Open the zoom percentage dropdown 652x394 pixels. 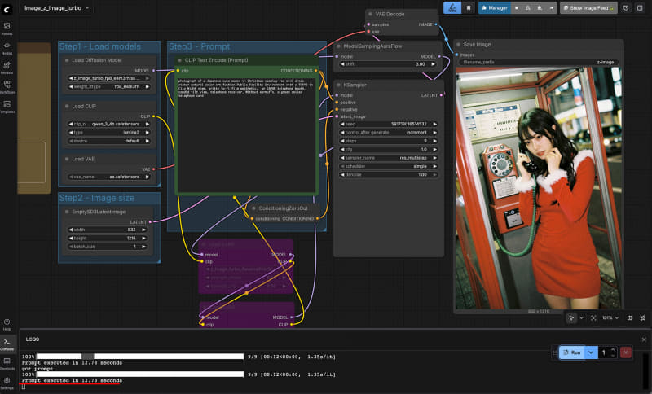[610, 317]
